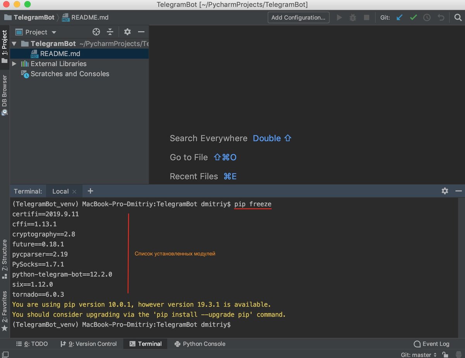465x358 pixels.
Task: Locate the opened file with the crosshair icon
Action: [x=96, y=32]
